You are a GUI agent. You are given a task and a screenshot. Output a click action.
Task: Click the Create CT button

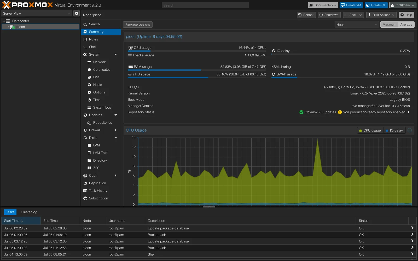click(376, 5)
